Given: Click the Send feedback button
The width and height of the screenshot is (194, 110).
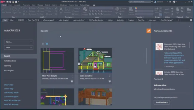Looking at the screenshot, I should coord(161,102).
